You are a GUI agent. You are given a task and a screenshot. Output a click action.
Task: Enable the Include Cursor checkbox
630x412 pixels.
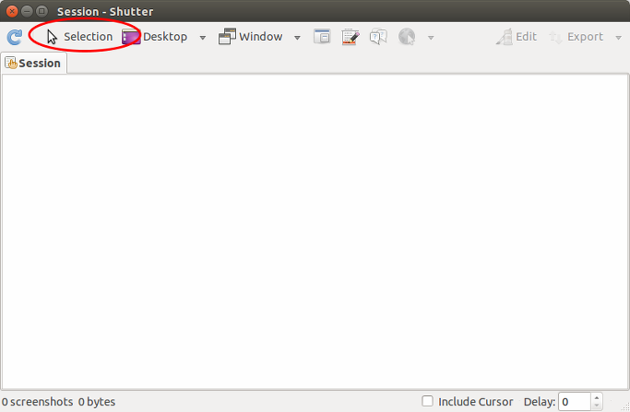pyautogui.click(x=427, y=401)
